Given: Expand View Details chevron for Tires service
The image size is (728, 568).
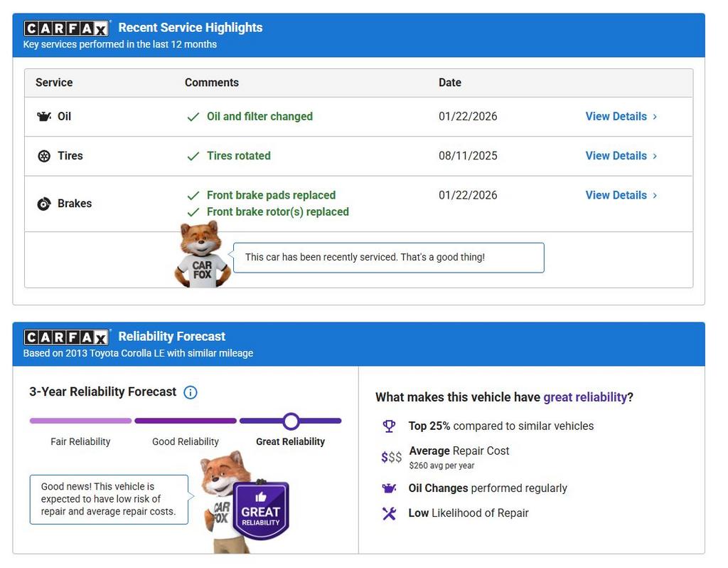Looking at the screenshot, I should tap(655, 156).
